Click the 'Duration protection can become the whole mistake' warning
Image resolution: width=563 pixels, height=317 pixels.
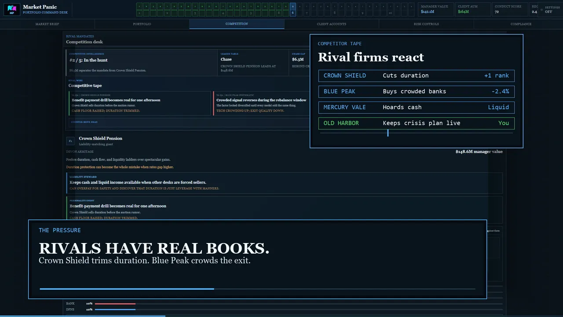pos(120,167)
